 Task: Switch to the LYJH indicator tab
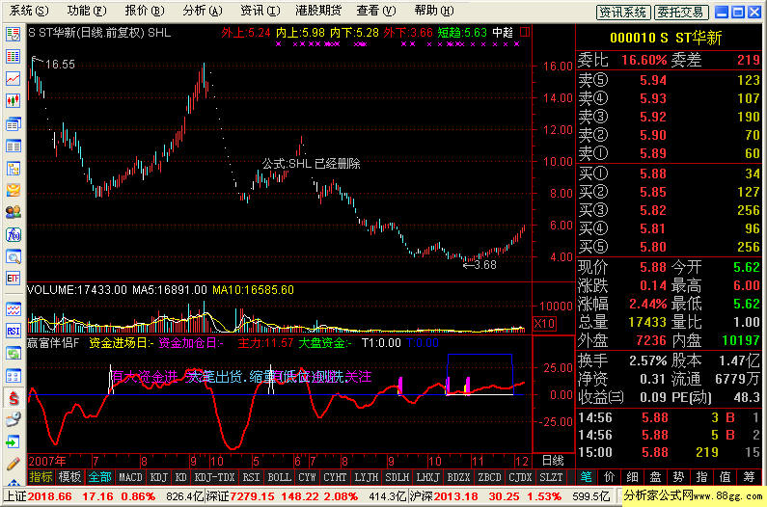tap(367, 477)
